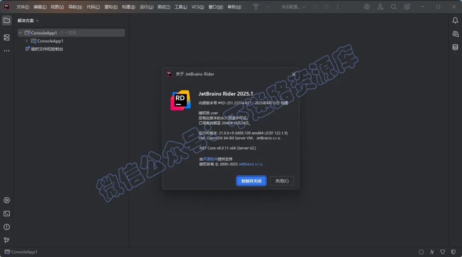Image resolution: width=462 pixels, height=257 pixels.
Task: Expand the ConsoleApp1 project node
Action: coord(27,41)
